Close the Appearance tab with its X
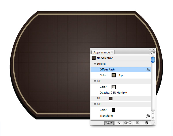Image resolution: width=173 pixels, height=136 pixels. 112,53
